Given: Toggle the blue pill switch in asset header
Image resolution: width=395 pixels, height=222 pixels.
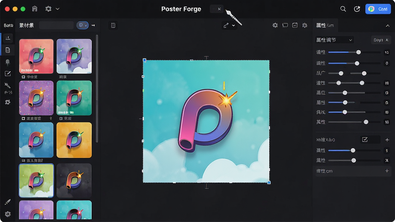Looking at the screenshot, I should tap(83, 25).
